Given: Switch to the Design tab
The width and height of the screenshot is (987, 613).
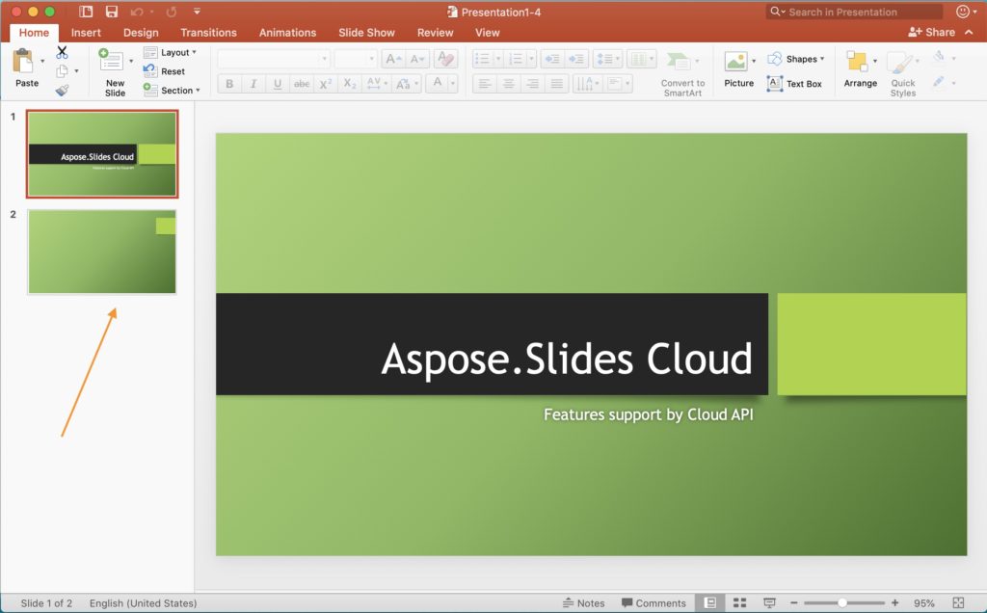Looking at the screenshot, I should 141,33.
